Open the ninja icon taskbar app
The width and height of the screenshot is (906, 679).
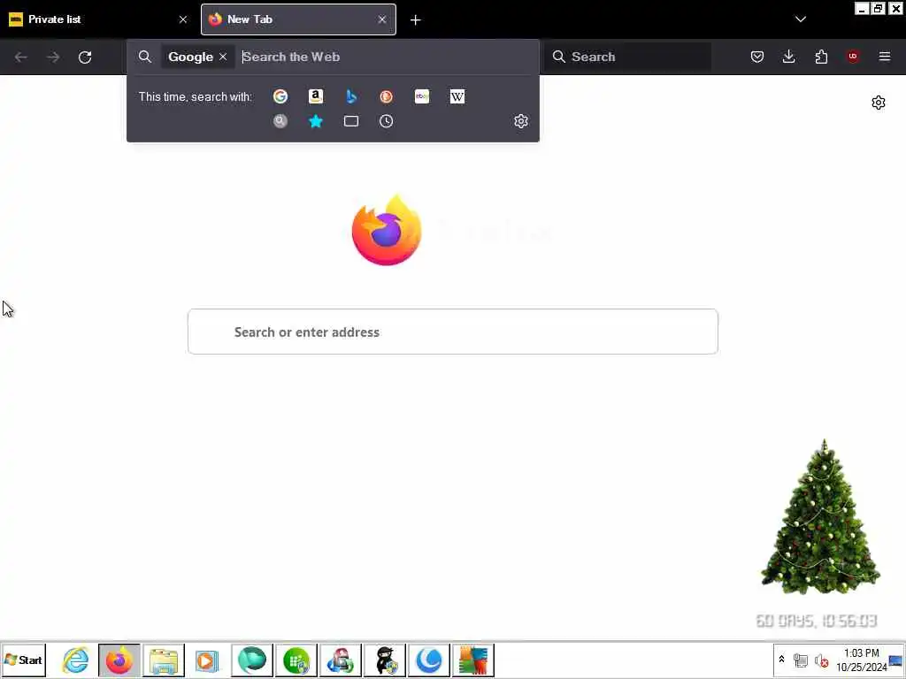[x=385, y=660]
